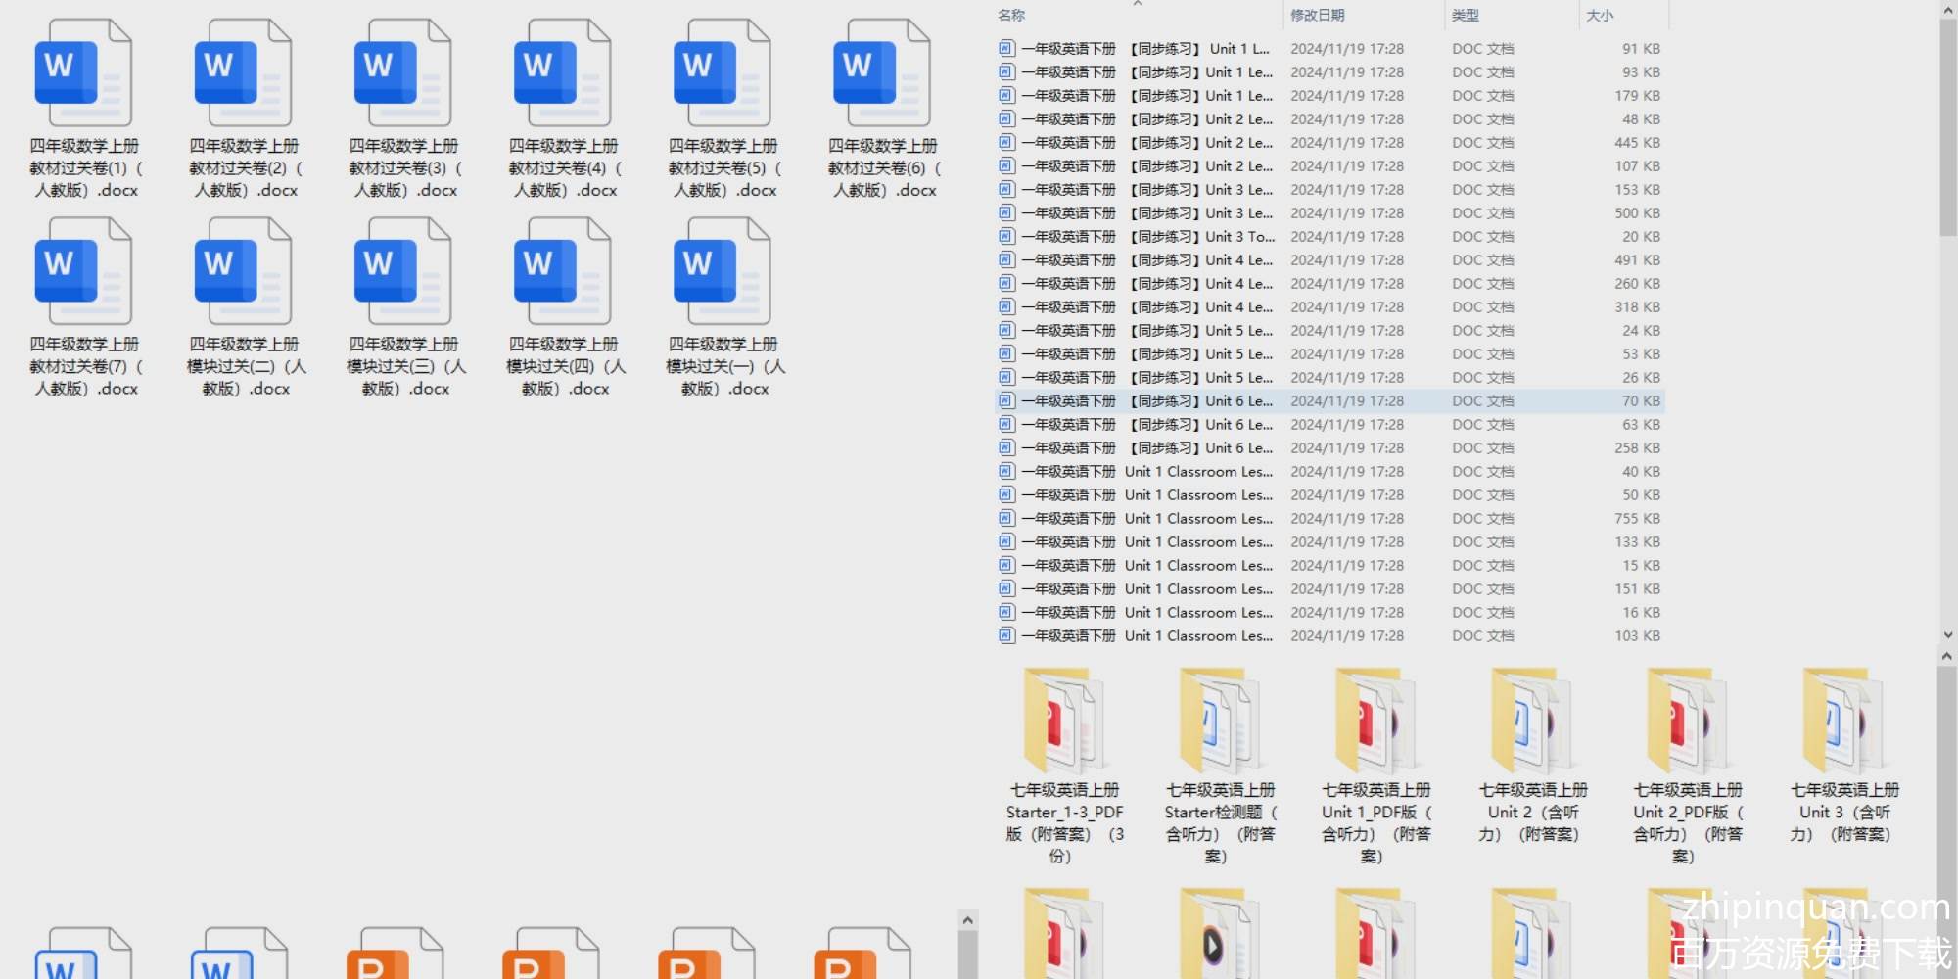Click the file list's scroll-down arrow
The height and width of the screenshot is (979, 1958).
pyautogui.click(x=1947, y=635)
